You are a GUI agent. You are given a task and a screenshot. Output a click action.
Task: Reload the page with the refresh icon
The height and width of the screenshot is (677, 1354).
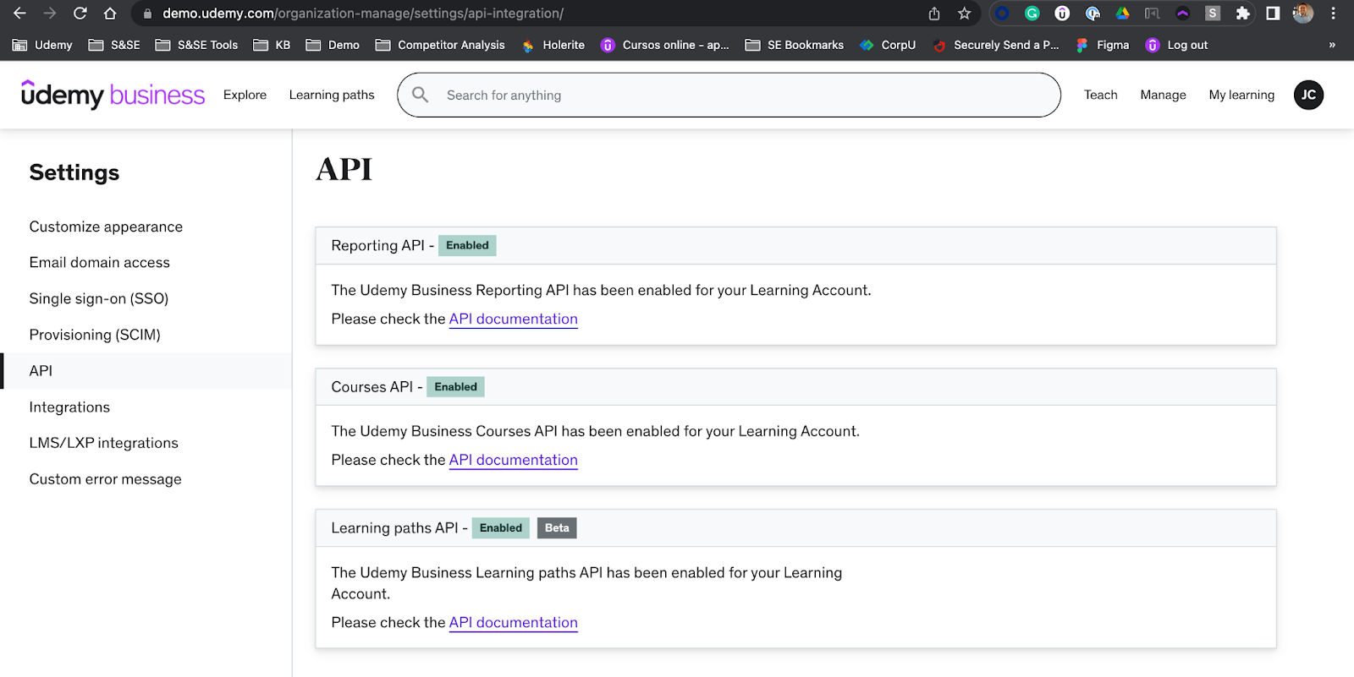click(x=80, y=14)
